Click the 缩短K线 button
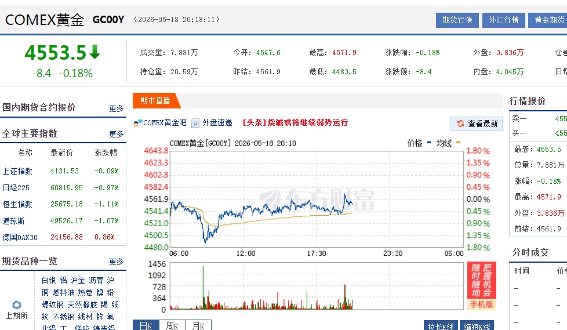This screenshot has width=567, height=330. pos(477,326)
